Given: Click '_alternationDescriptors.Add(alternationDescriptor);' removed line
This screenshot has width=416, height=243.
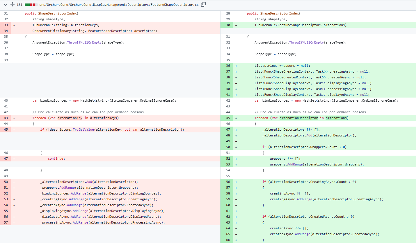Looking at the screenshot, I should pyautogui.click(x=89, y=182).
